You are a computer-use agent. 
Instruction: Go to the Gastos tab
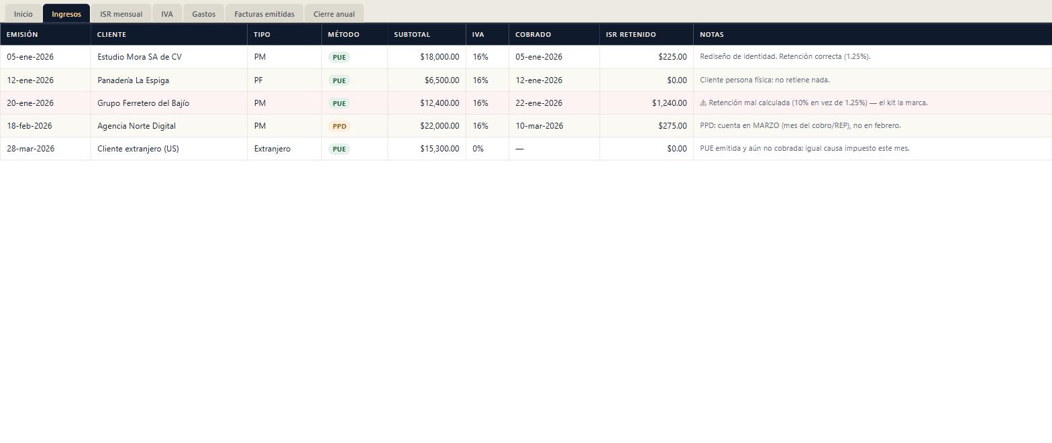coord(204,13)
